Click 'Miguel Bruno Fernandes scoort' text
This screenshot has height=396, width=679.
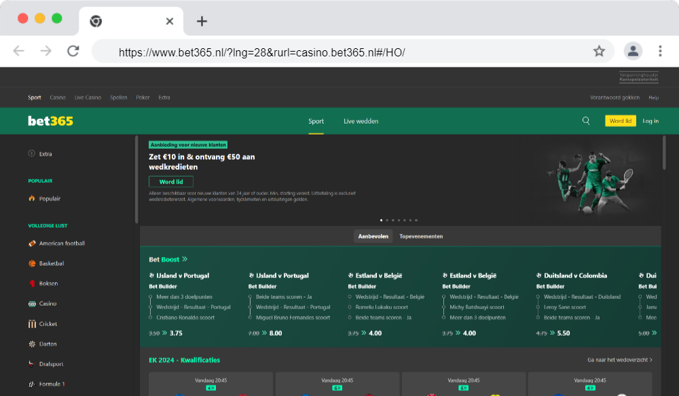[293, 318]
